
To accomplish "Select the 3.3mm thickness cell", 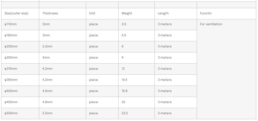I will point(47,46).
